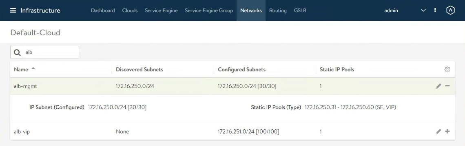Open the hamburger navigation menu
The width and height of the screenshot is (465, 146).
(x=13, y=10)
